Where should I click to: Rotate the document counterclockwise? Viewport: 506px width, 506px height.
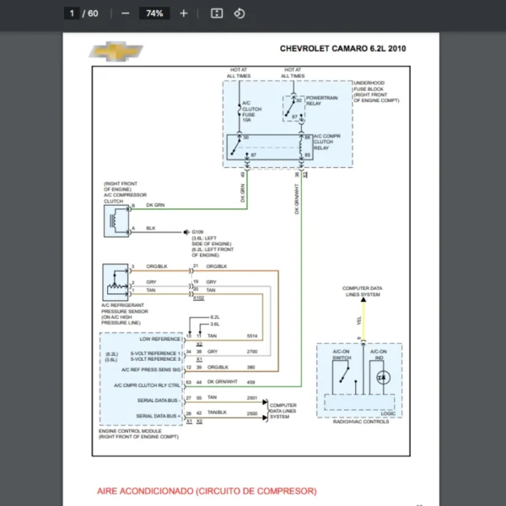pos(239,13)
